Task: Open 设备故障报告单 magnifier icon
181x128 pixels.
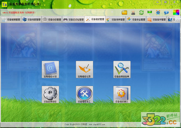Action: tap(122, 70)
